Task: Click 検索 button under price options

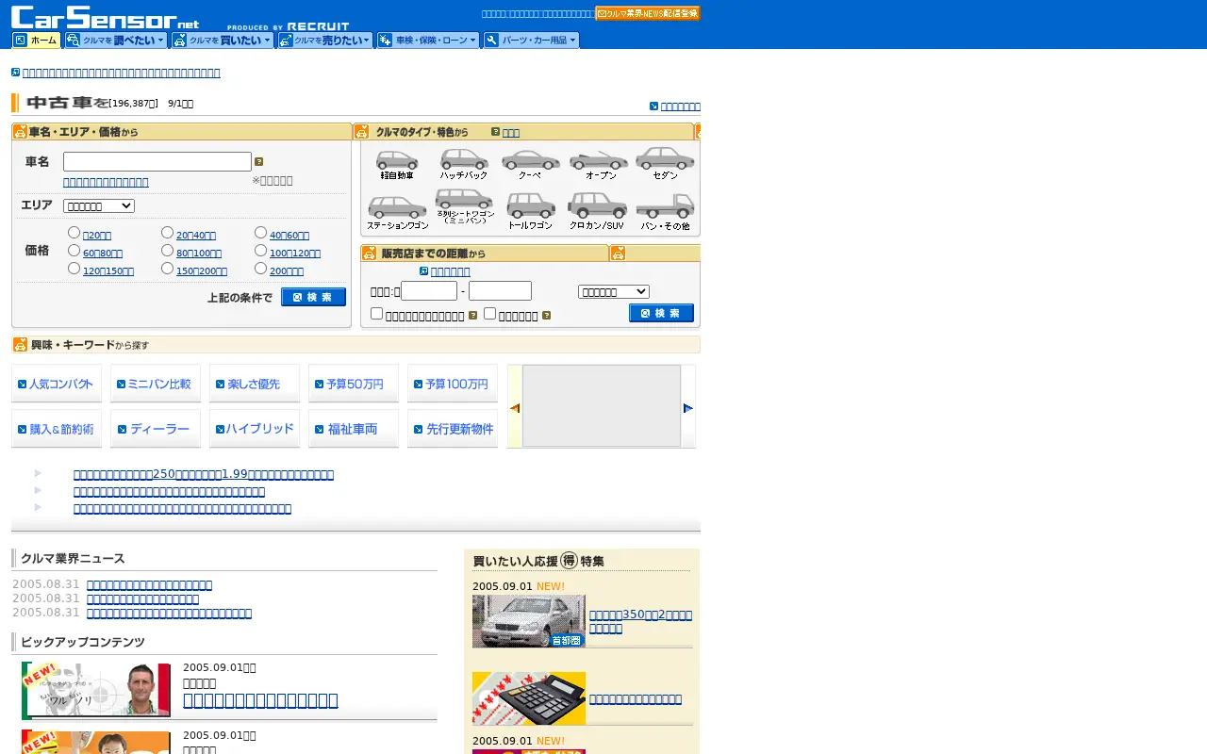Action: [313, 297]
